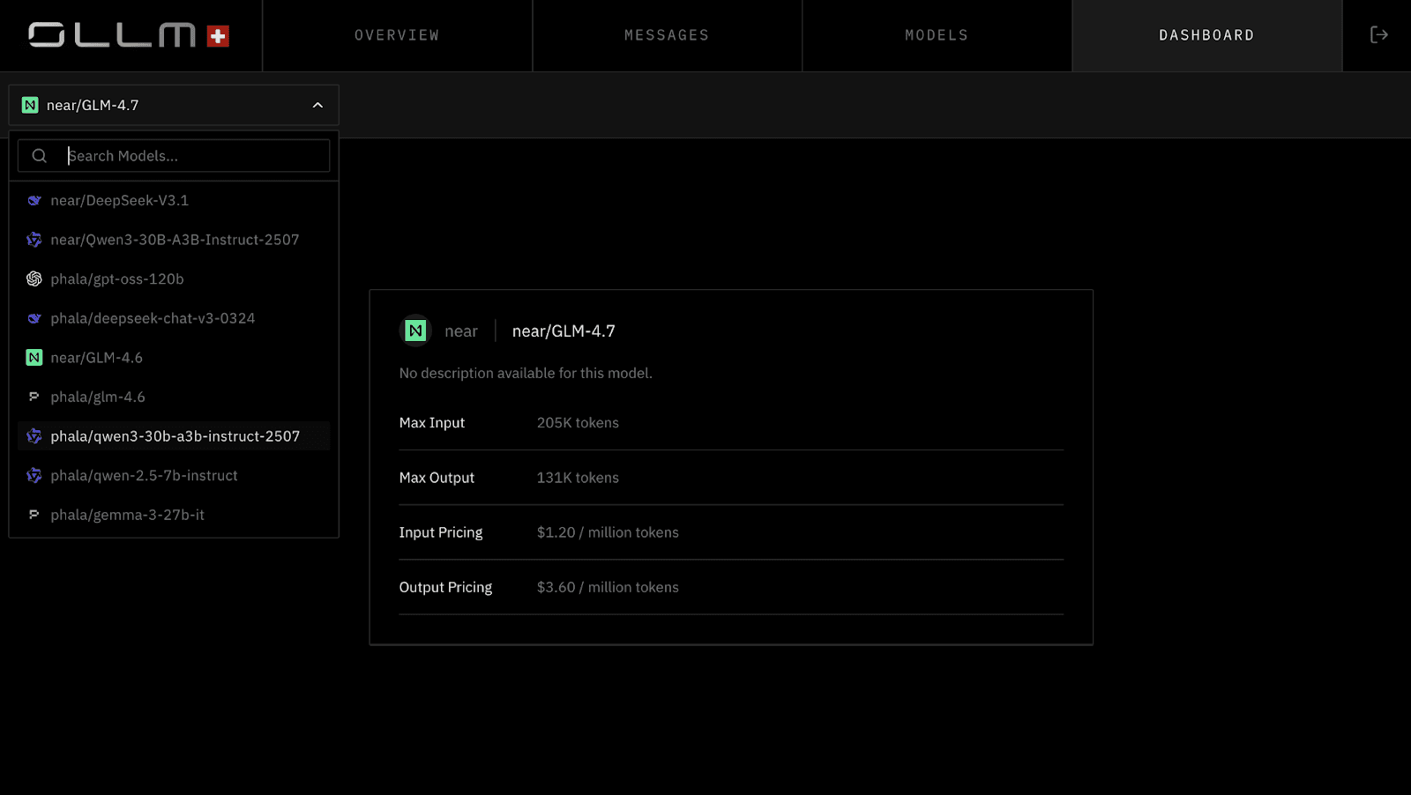Image resolution: width=1411 pixels, height=795 pixels.
Task: Click the near icon in model selector
Action: [x=30, y=105]
